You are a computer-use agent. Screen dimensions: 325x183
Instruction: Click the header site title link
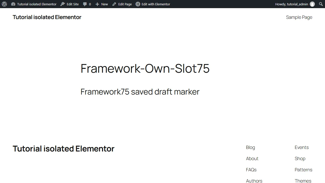[x=47, y=17]
